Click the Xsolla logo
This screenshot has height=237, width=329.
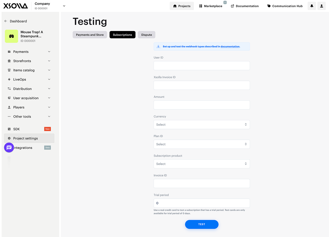(16, 6)
